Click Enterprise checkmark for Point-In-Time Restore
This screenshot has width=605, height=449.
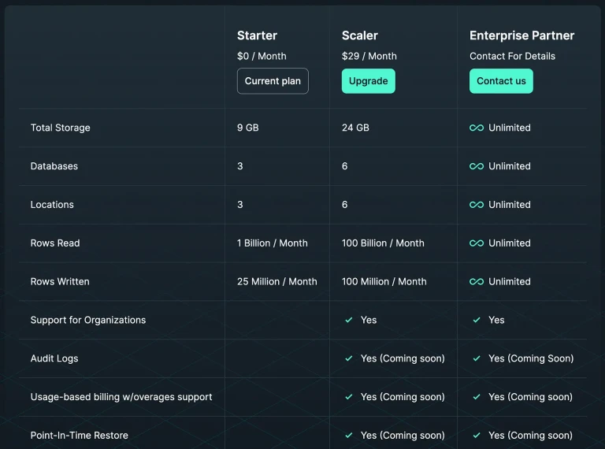pyautogui.click(x=477, y=435)
